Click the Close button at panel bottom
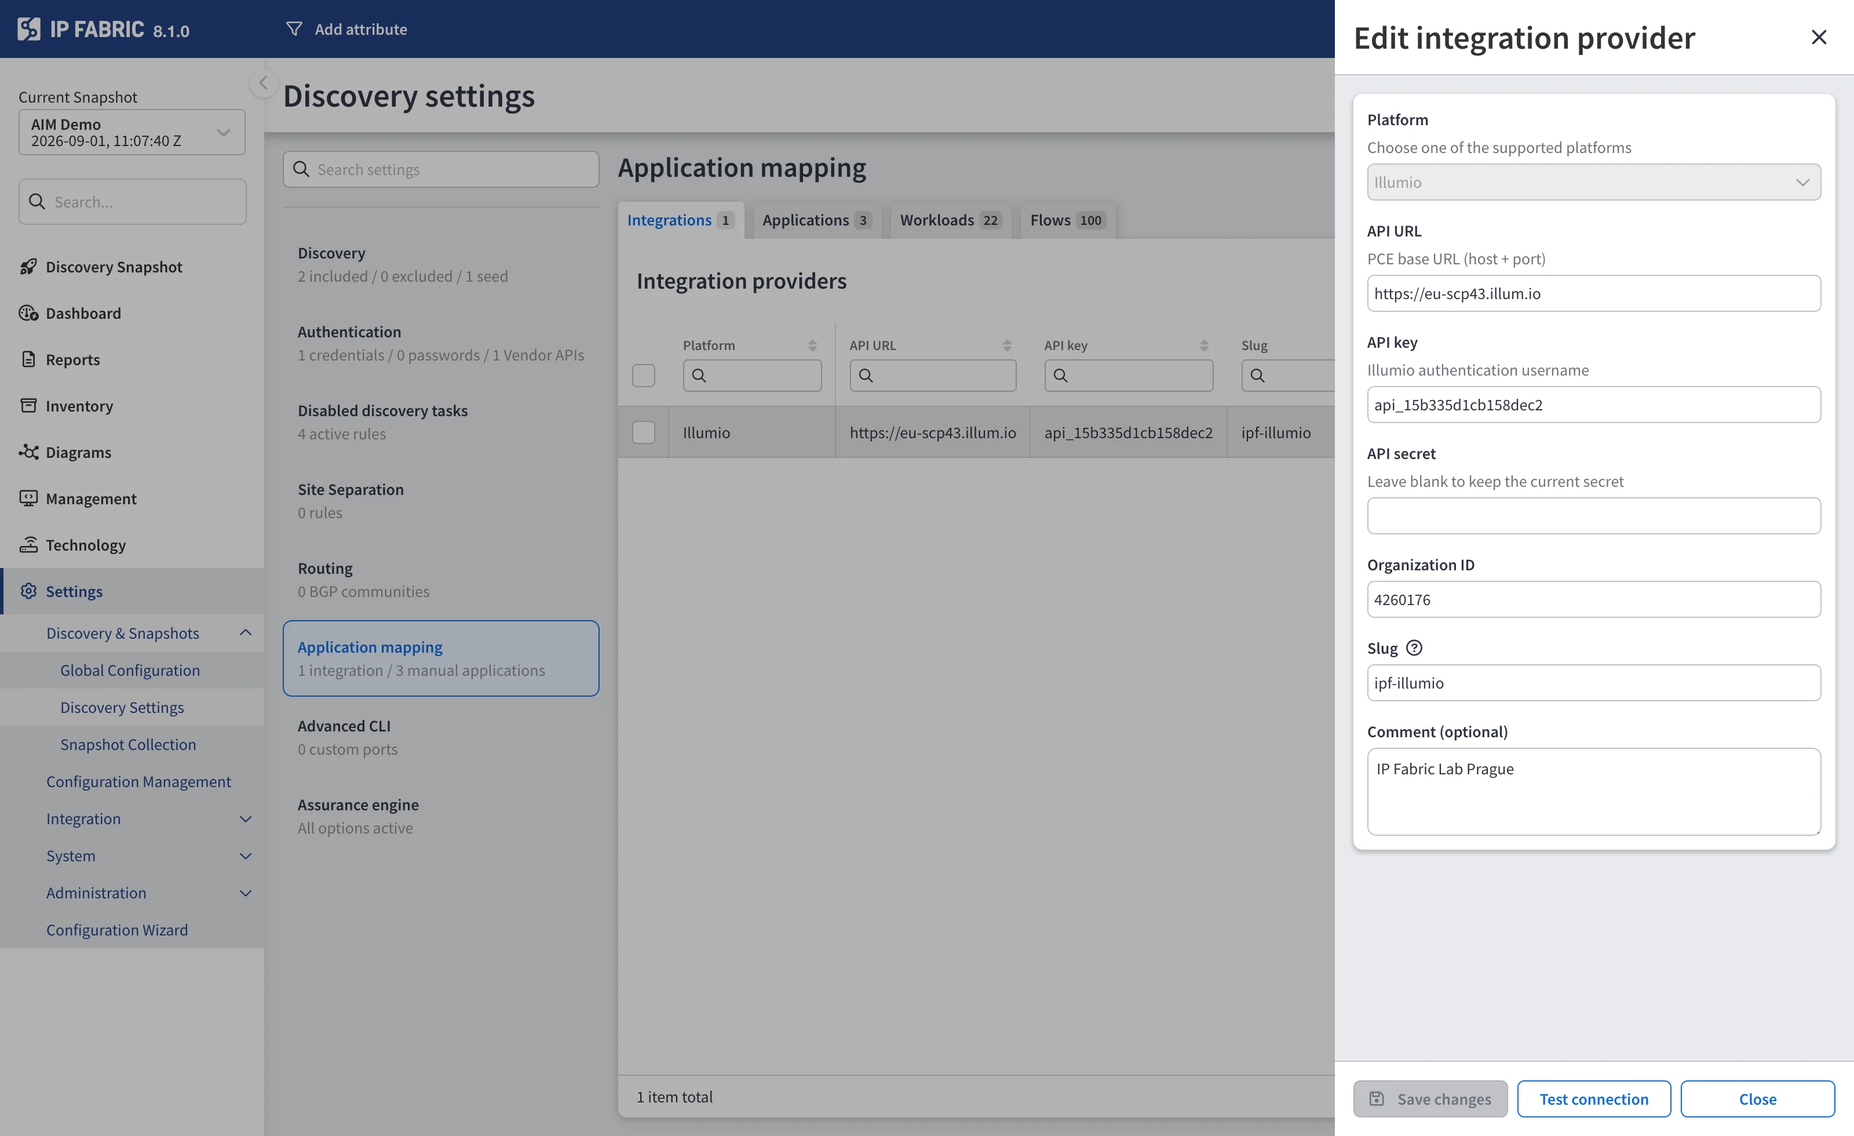The height and width of the screenshot is (1136, 1854). pos(1758,1098)
